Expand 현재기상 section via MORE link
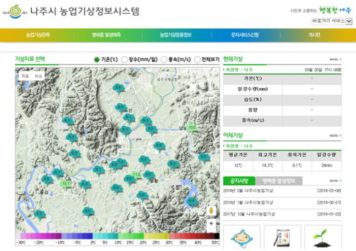 tap(335, 59)
